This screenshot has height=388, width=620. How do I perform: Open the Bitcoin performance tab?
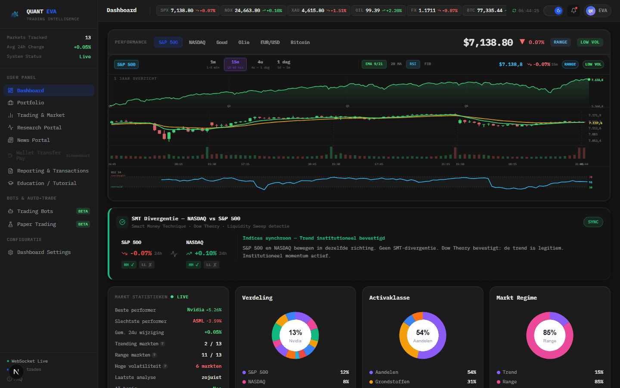coord(300,42)
